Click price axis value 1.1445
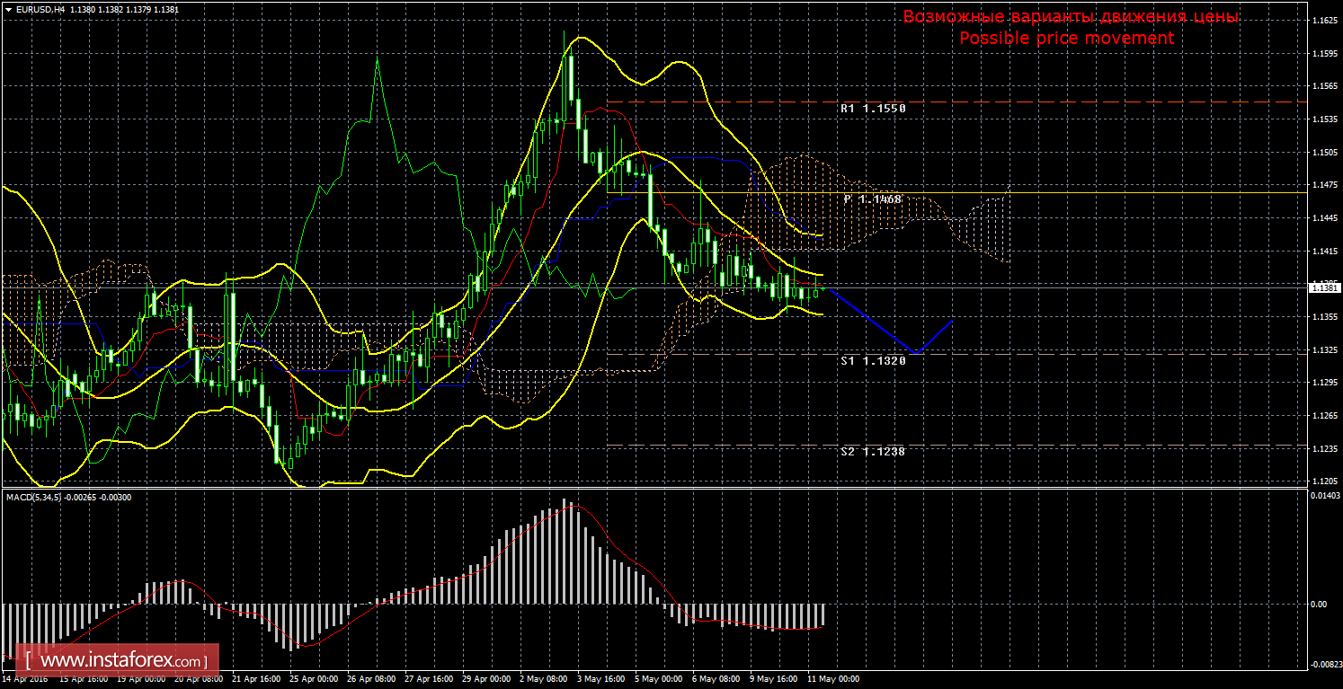This screenshot has width=1343, height=689. tap(1326, 218)
